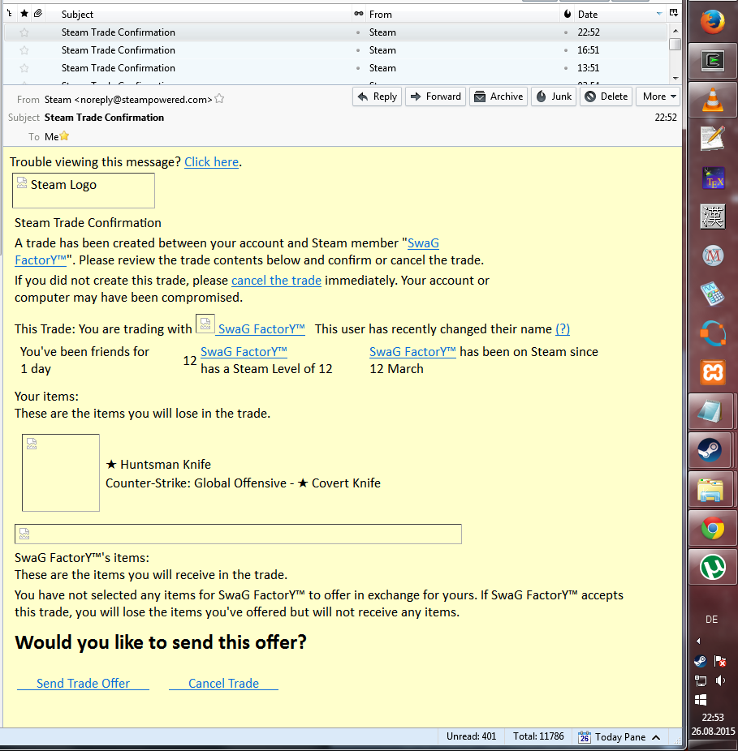Open the More actions dropdown
This screenshot has width=738, height=751.
point(658,97)
